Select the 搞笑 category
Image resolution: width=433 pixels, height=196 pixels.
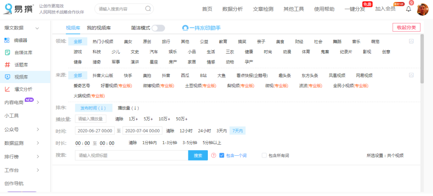pyautogui.click(x=242, y=42)
